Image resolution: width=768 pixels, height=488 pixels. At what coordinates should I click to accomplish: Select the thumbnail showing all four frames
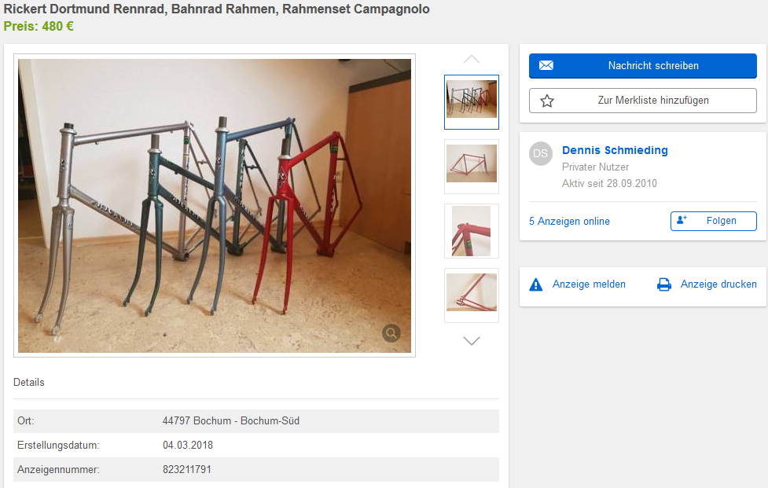click(x=472, y=102)
